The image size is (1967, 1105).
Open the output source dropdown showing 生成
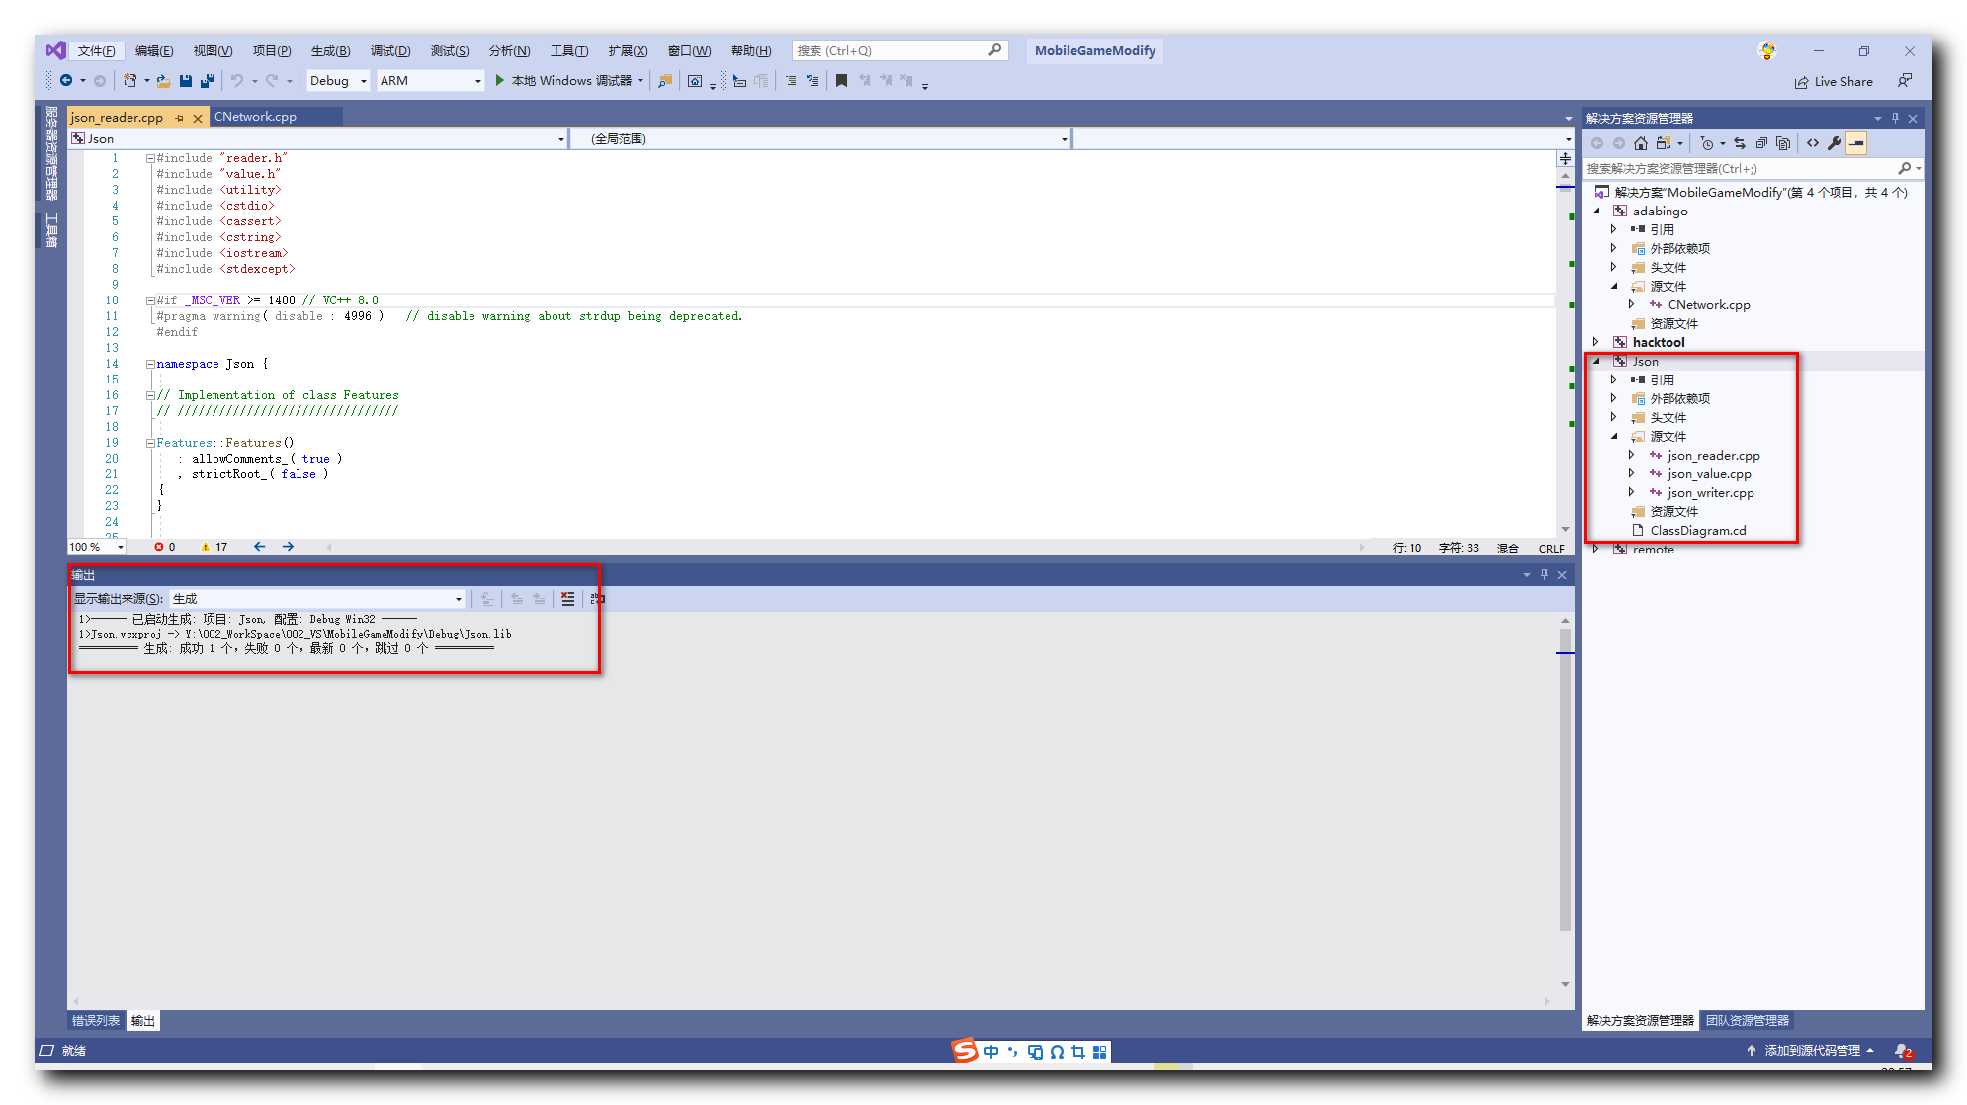(316, 599)
